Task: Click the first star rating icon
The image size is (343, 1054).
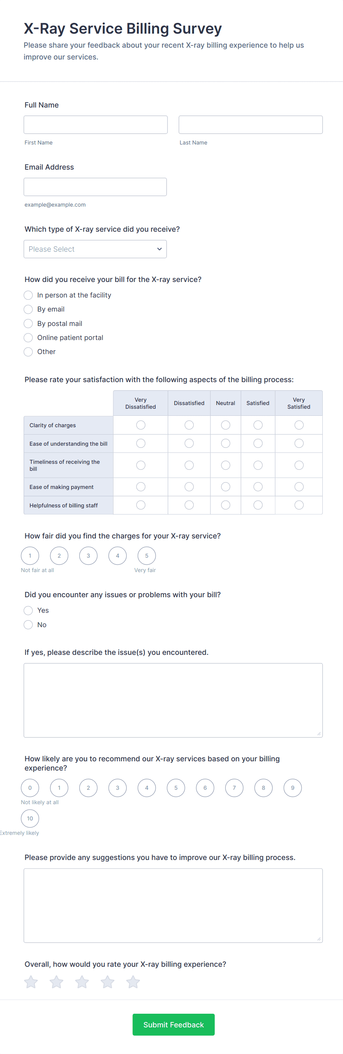Action: (31, 982)
